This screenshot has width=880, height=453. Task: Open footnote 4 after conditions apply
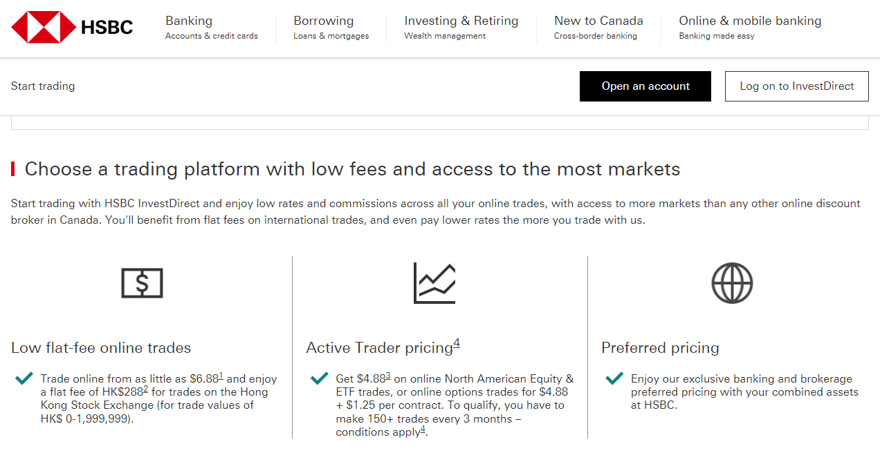click(423, 429)
